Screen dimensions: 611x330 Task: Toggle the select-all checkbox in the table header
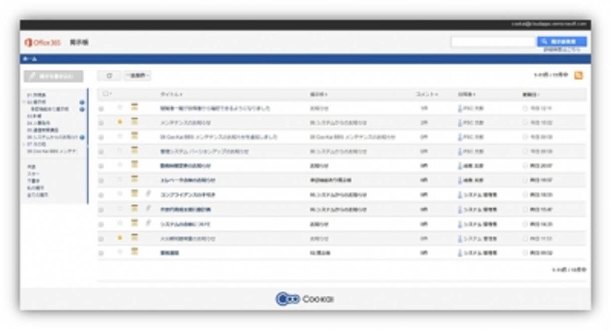[x=105, y=94]
